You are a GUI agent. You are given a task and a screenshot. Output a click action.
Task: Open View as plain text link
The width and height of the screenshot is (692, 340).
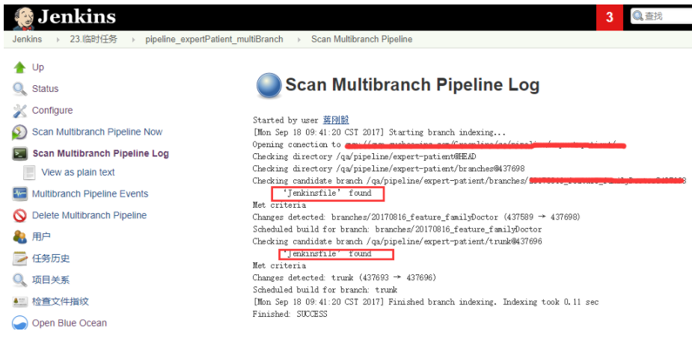click(x=78, y=173)
